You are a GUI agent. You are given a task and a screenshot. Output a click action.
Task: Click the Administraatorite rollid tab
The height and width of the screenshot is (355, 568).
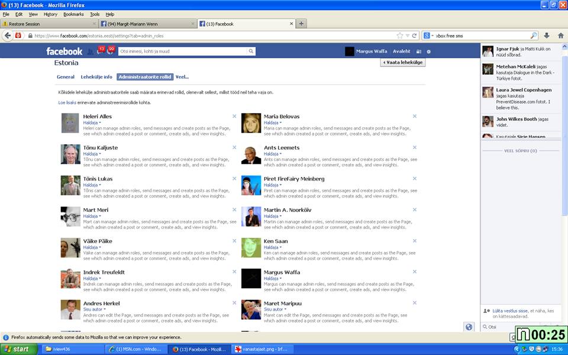tap(145, 77)
